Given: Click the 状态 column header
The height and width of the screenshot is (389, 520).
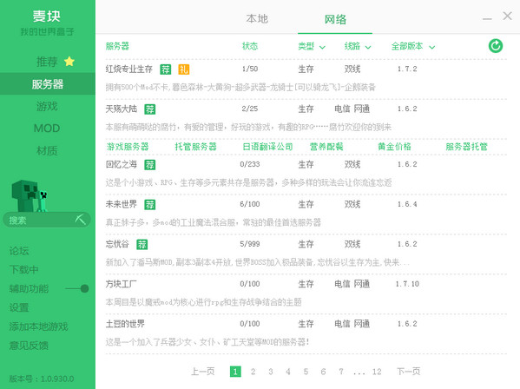Looking at the screenshot, I should click(250, 46).
